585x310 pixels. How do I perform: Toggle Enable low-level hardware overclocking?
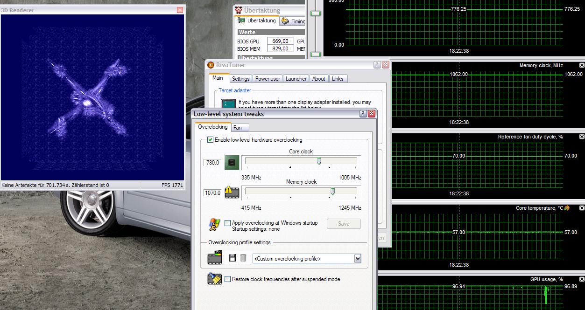tap(211, 140)
